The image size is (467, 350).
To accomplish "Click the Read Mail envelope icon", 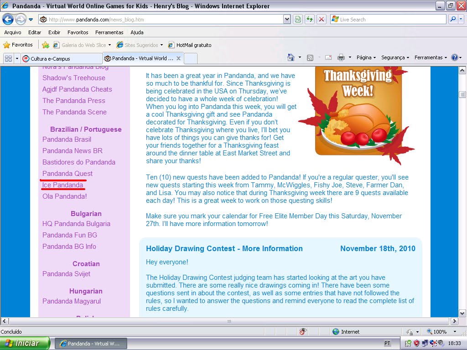I will click(328, 57).
